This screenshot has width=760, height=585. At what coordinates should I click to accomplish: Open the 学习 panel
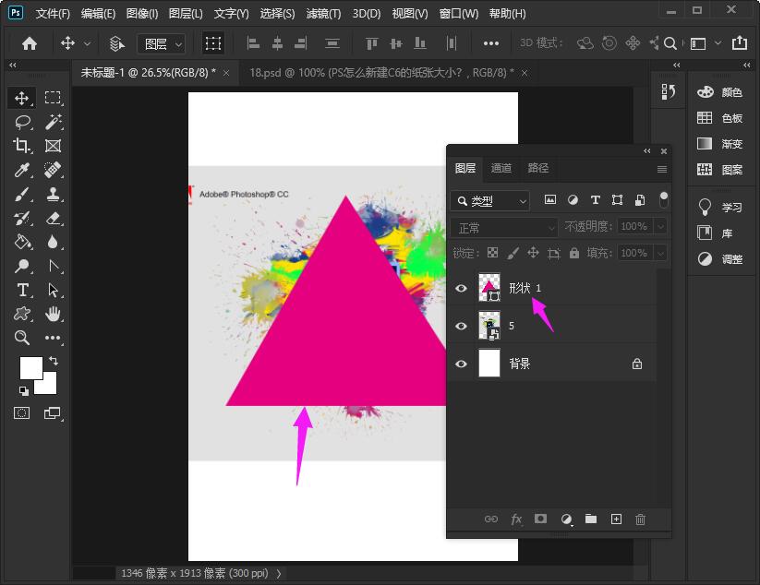(719, 208)
